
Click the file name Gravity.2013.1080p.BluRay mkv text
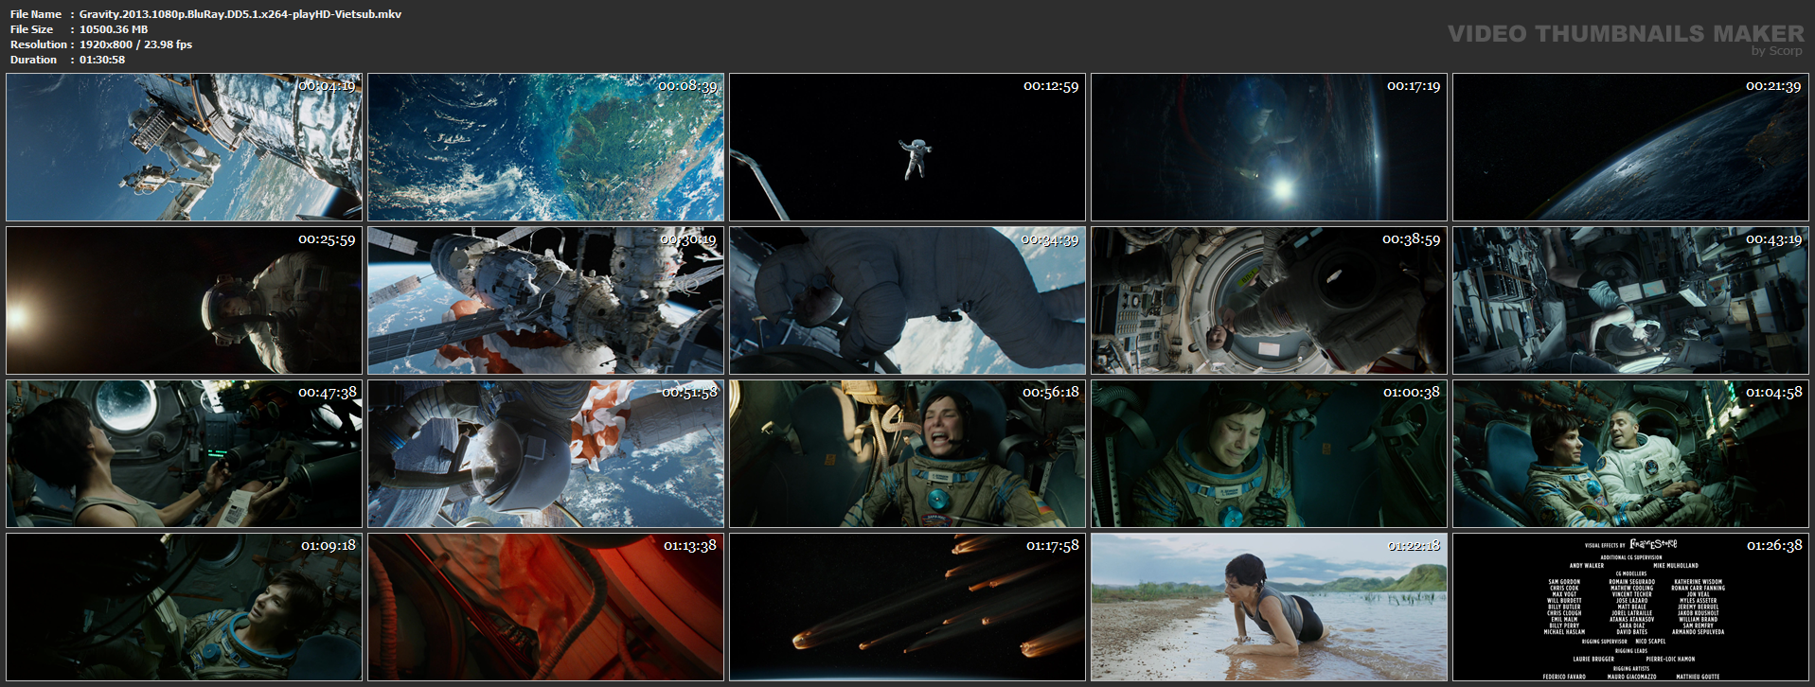240,14
